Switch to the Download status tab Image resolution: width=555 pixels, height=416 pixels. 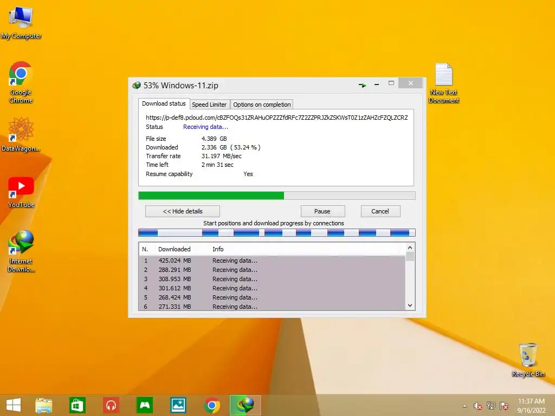[164, 103]
